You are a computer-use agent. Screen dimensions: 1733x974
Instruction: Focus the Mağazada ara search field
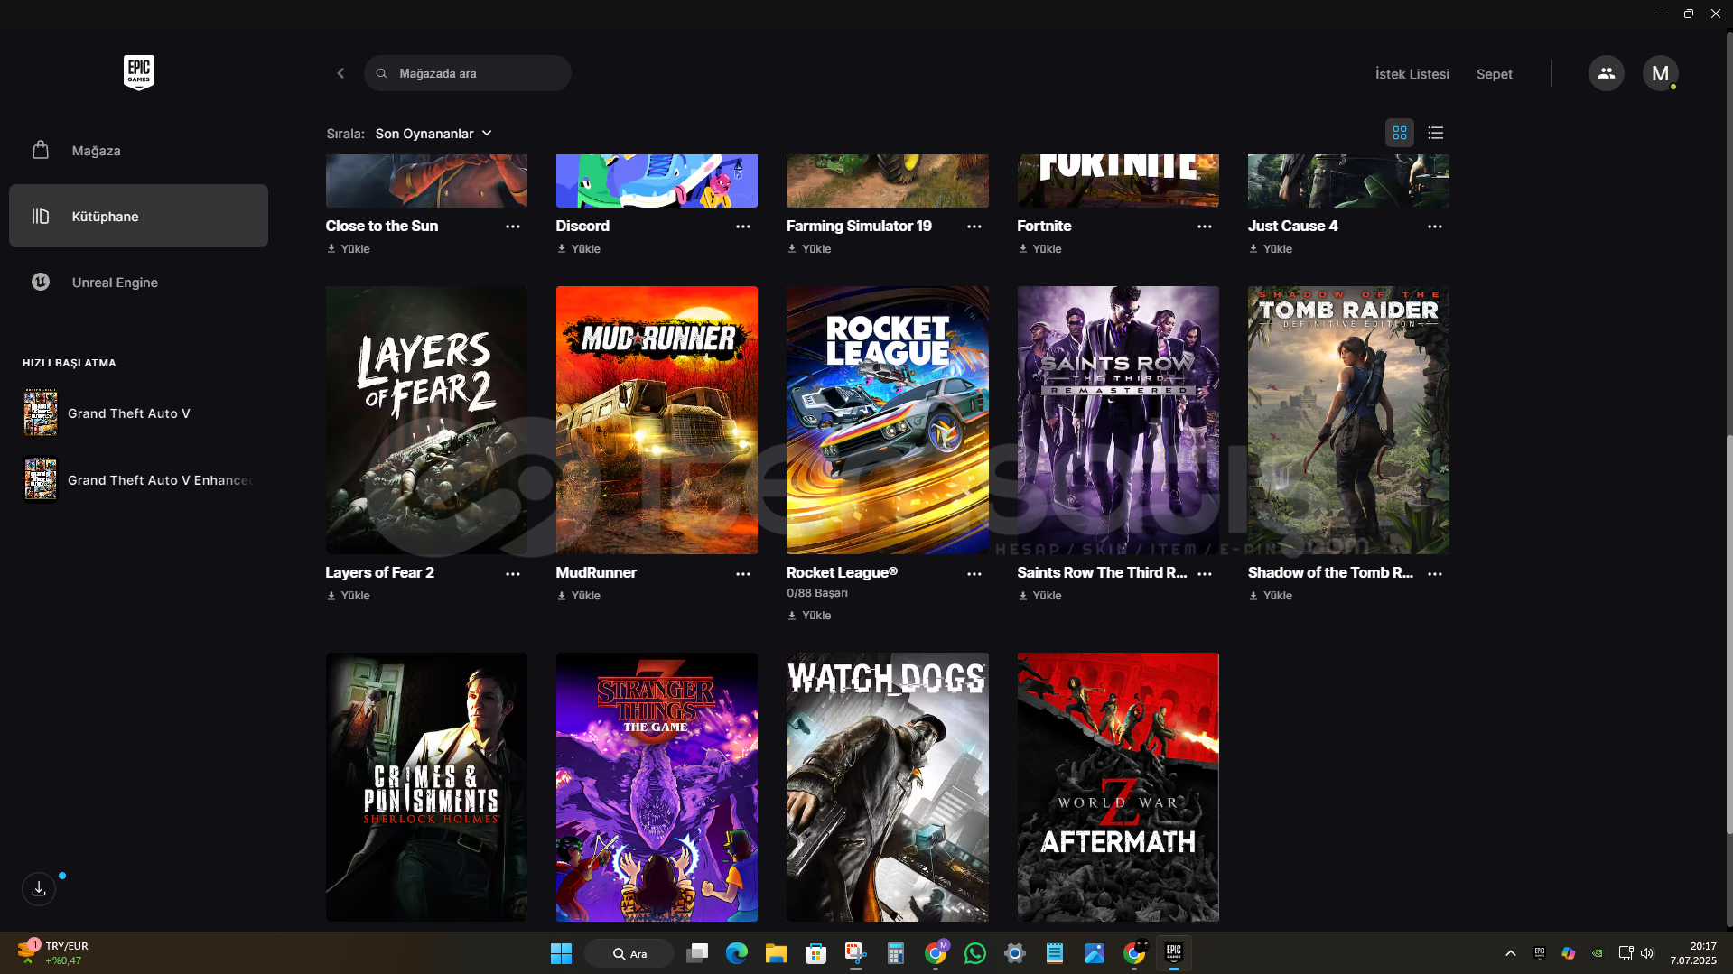point(468,73)
